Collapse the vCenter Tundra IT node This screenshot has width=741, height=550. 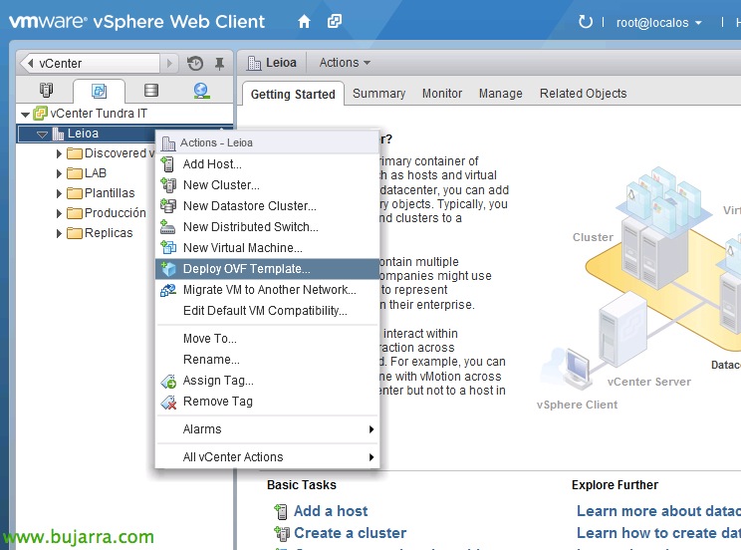click(25, 114)
